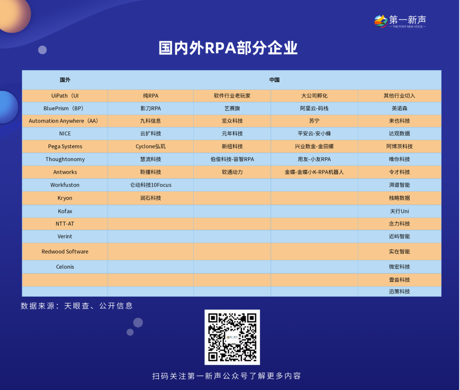
Task: Click the 天行Uni cell
Action: 399,211
